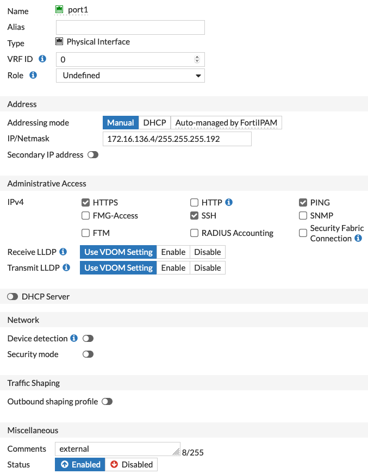This screenshot has height=474, width=368.
Task: Click the Transmit LLDP info icon
Action: 67,267
